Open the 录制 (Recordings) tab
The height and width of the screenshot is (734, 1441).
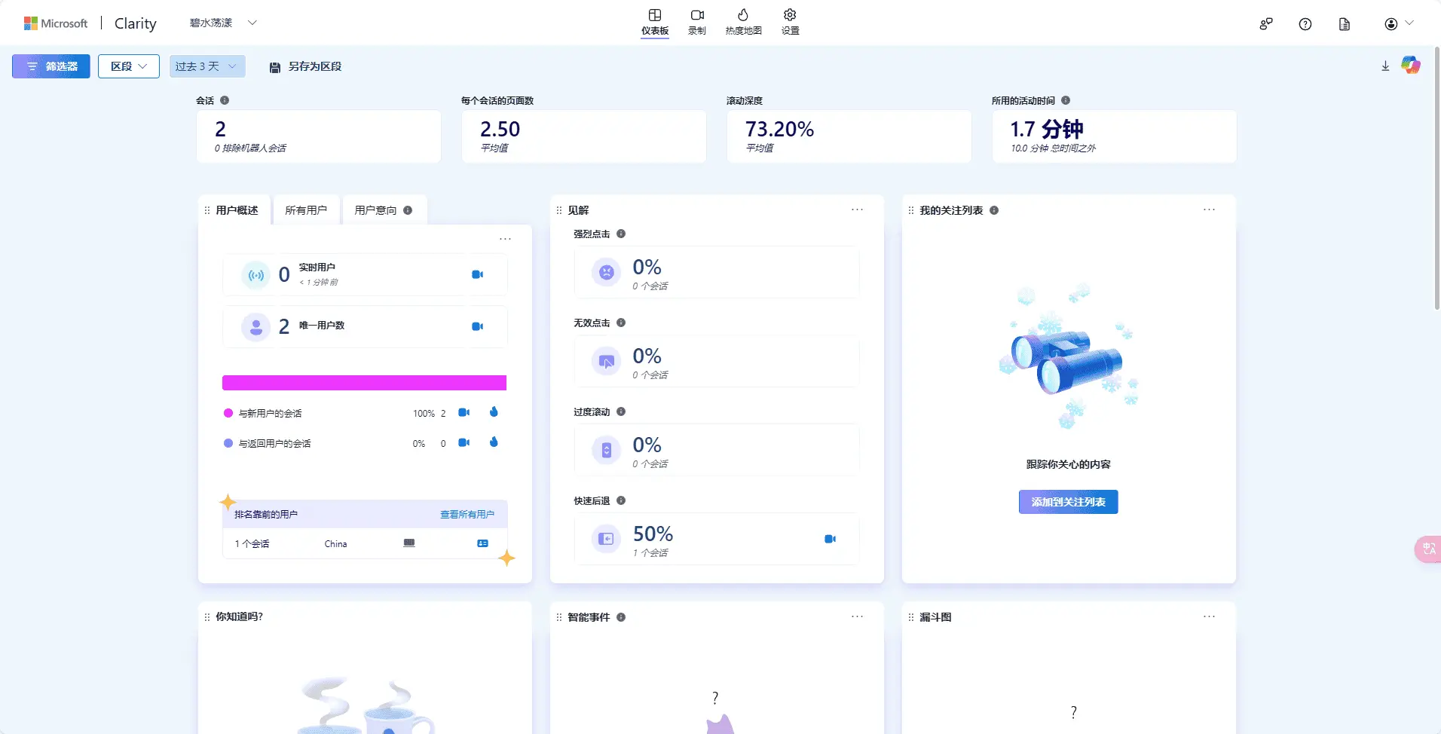[x=696, y=22]
